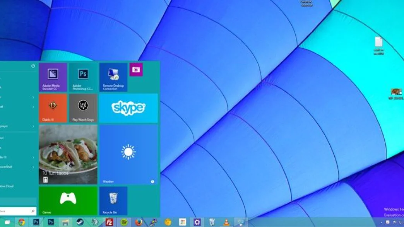Launch the Diablo III tile
404x227 pixels.
pos(53,108)
